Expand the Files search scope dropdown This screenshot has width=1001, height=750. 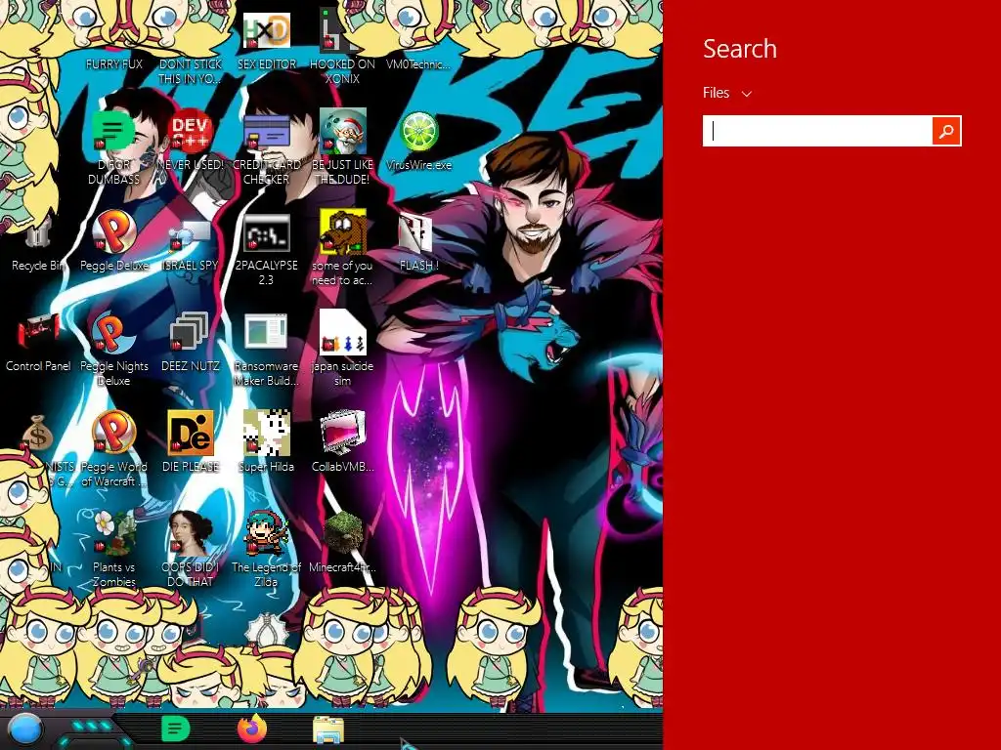coord(727,93)
